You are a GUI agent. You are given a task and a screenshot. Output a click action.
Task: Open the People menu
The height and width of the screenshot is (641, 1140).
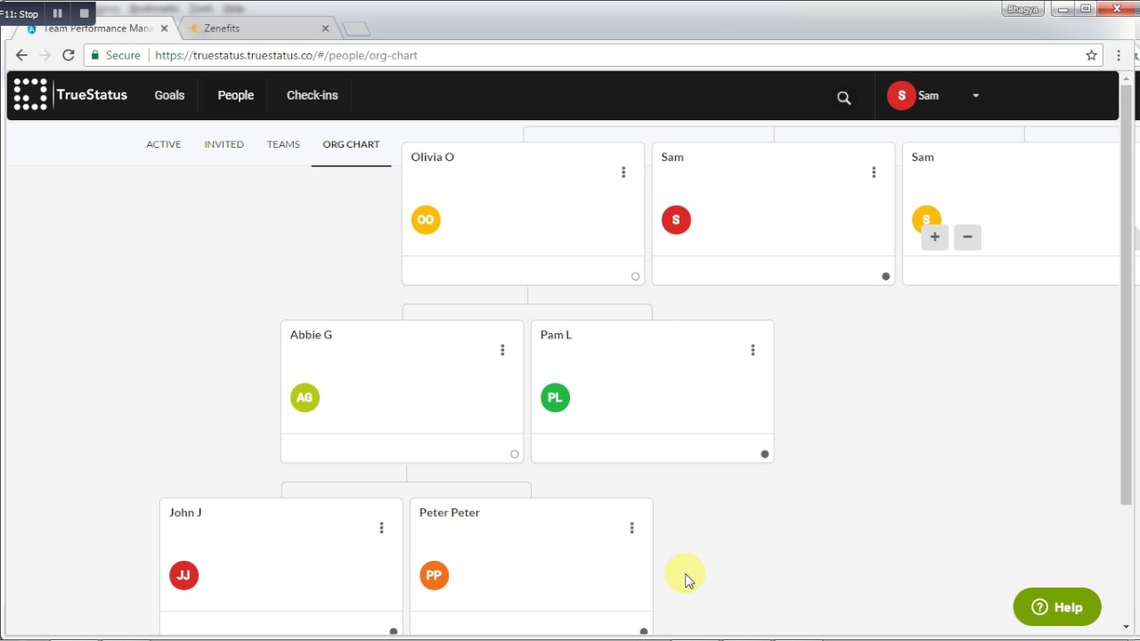point(236,95)
